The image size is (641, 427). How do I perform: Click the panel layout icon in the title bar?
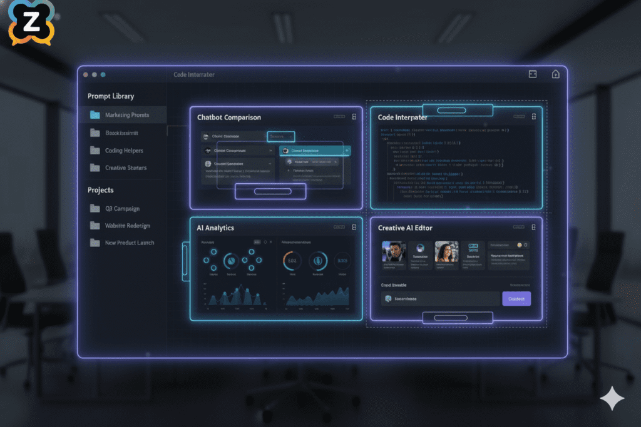pos(533,74)
